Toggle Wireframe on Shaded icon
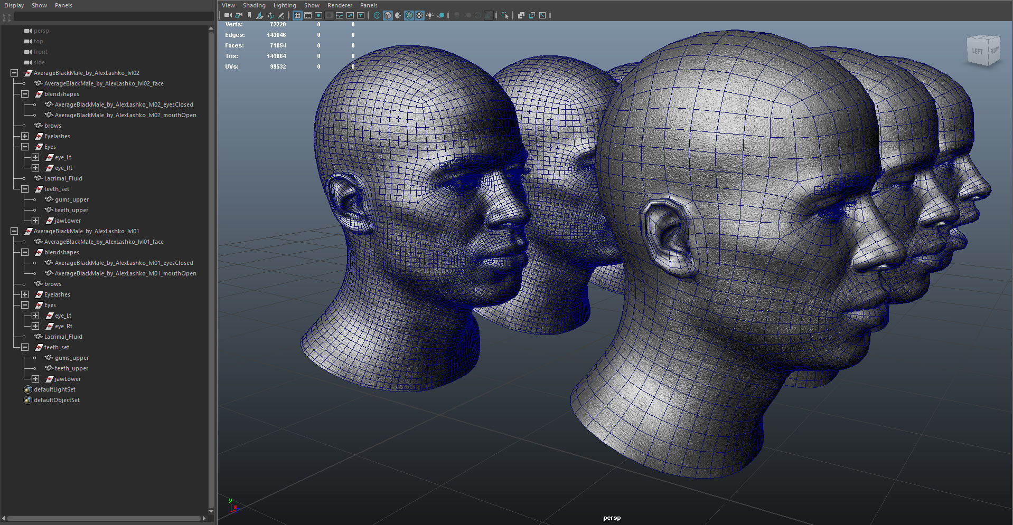1013x525 pixels. [409, 15]
